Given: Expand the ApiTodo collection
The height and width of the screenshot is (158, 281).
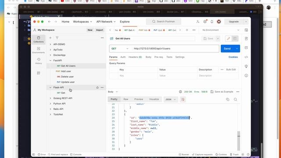Looking at the screenshot, I should (x=50, y=50).
